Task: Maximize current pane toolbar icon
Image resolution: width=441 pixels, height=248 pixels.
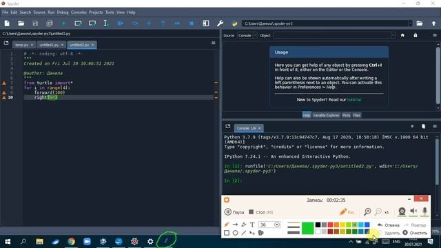Action: [206, 23]
